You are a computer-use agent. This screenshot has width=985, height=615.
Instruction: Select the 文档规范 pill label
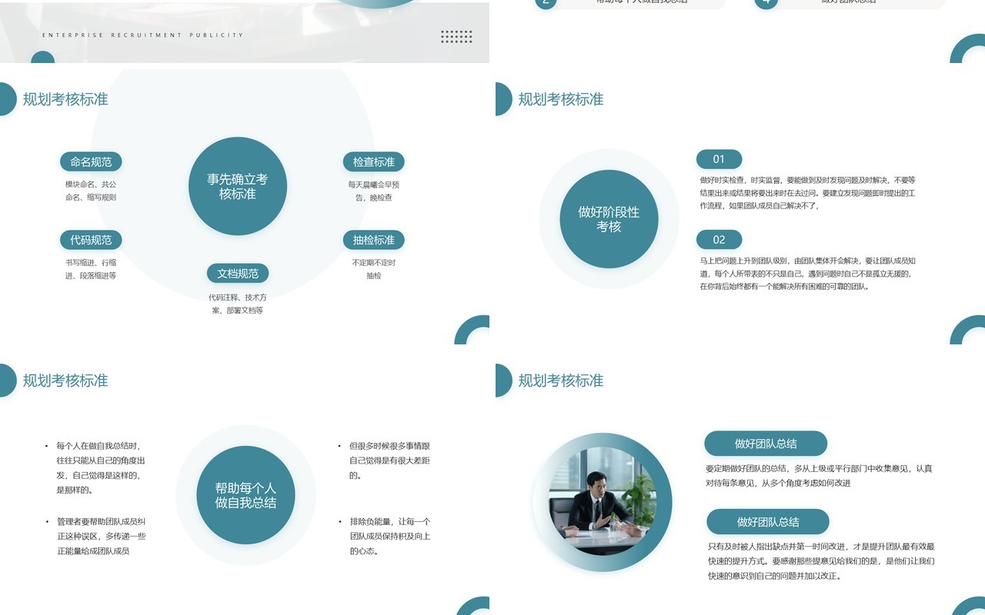pyautogui.click(x=238, y=274)
